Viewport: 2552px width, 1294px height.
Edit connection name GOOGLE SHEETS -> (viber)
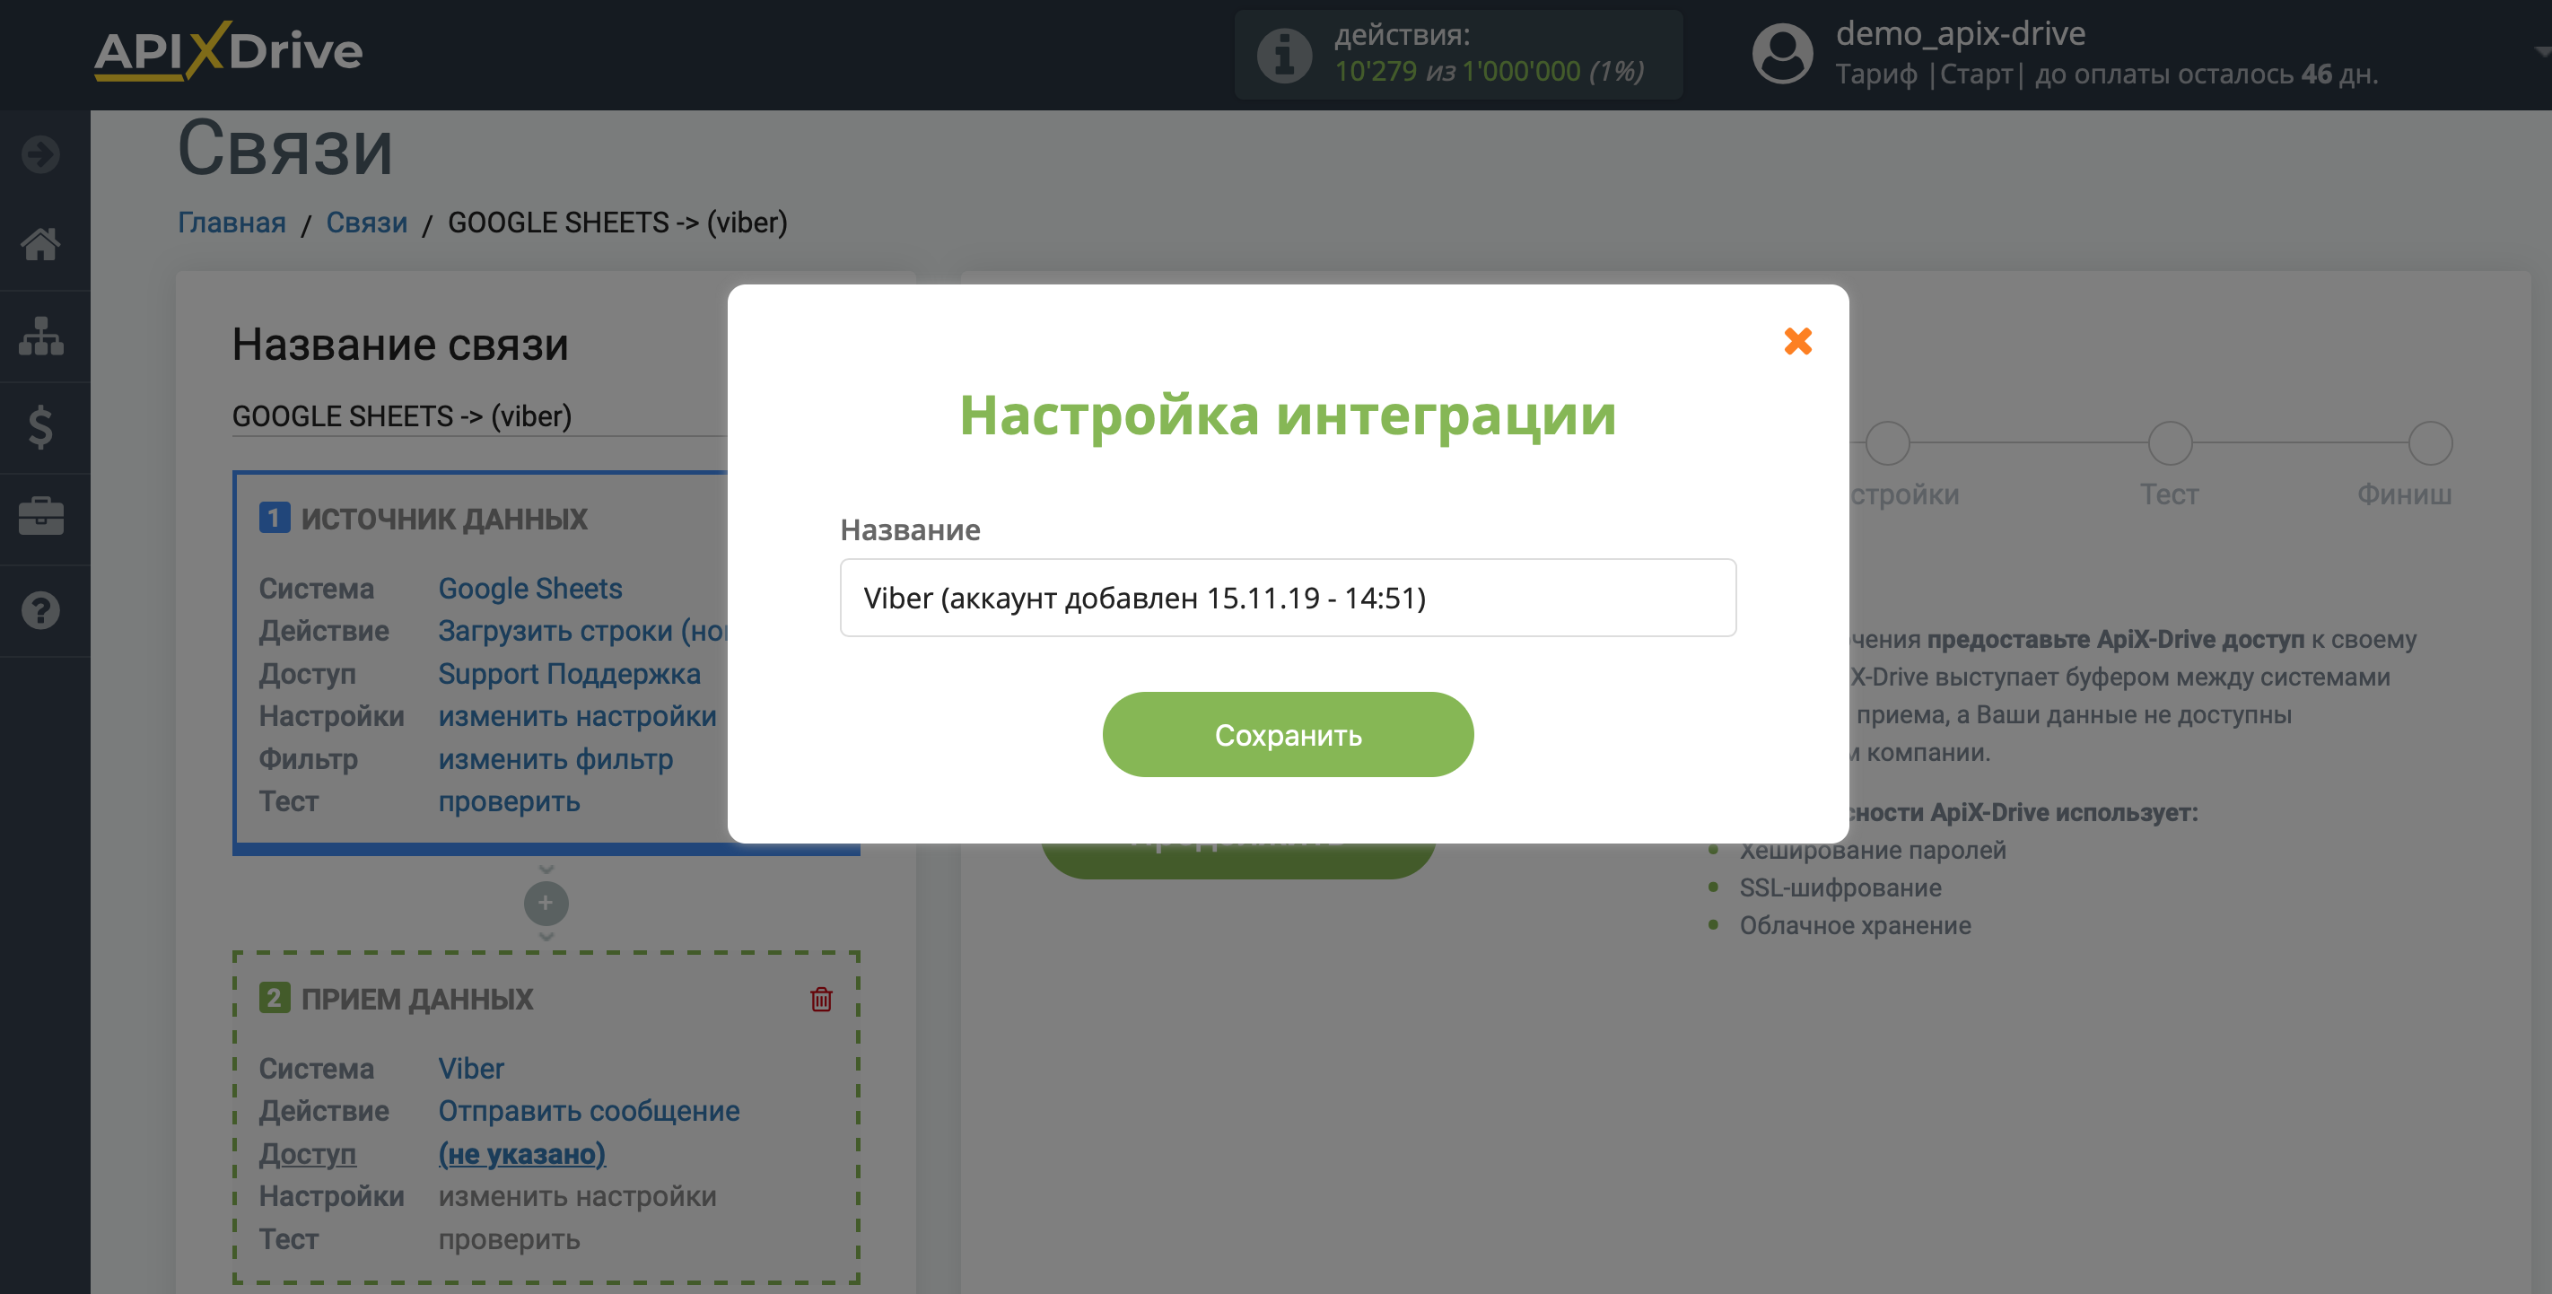point(479,416)
